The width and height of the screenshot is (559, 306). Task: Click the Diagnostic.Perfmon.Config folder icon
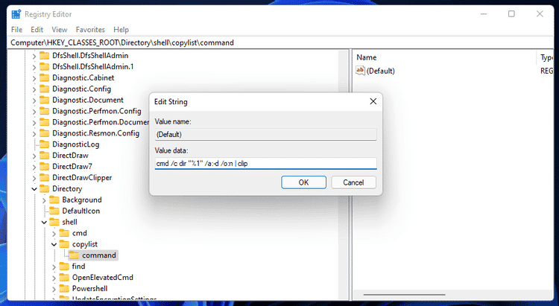tap(44, 111)
